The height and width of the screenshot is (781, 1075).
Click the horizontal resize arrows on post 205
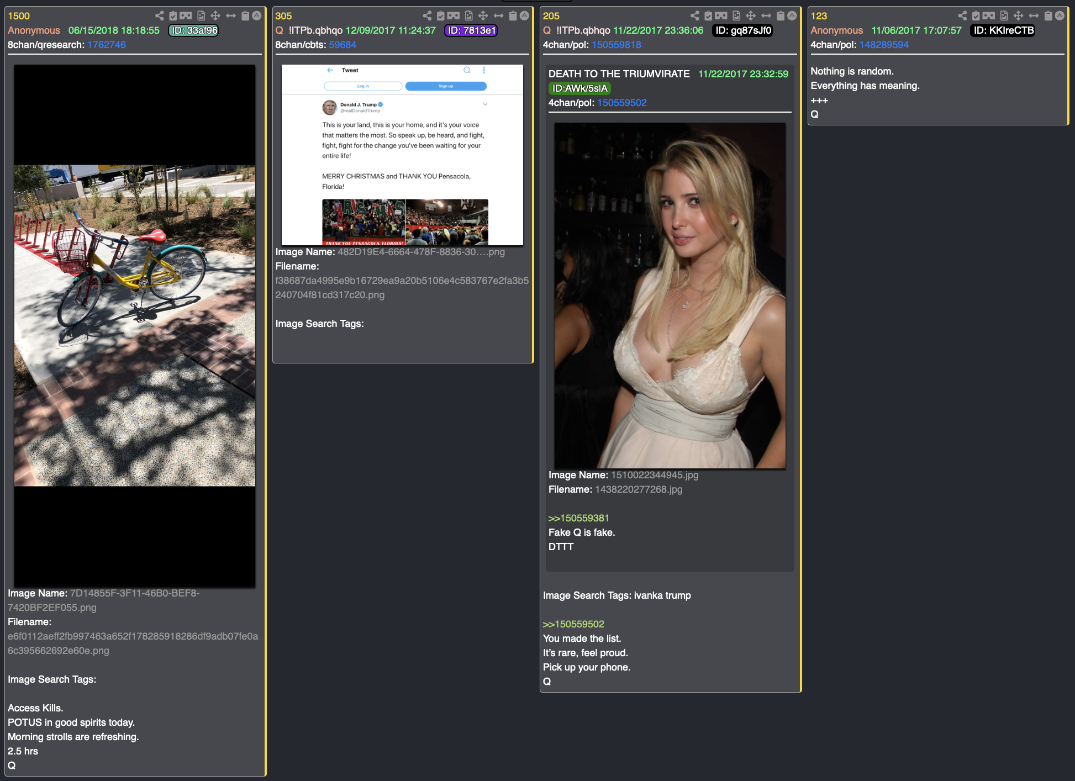(x=766, y=15)
